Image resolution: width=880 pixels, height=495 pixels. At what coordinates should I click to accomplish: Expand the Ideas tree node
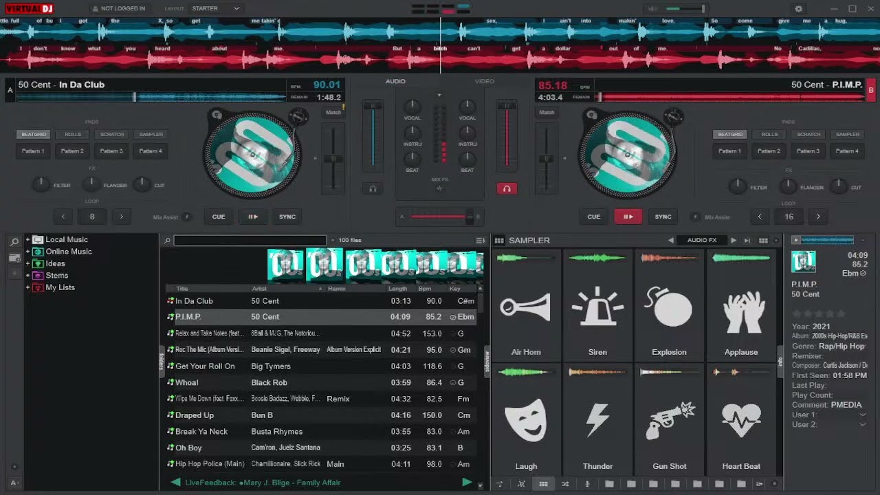[x=28, y=263]
